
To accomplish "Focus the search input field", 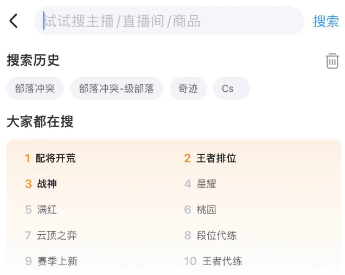I will click(x=168, y=21).
